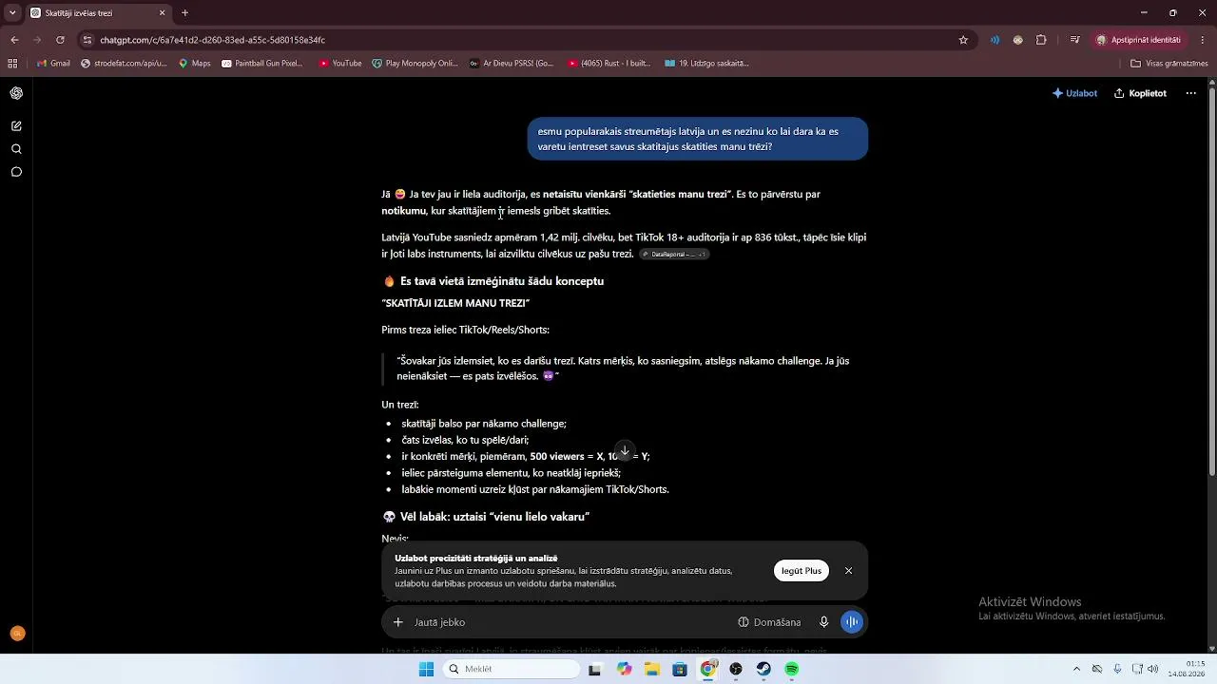1217x684 pixels.
Task: Click the Apstiprināt identitāti profile button
Action: click(1138, 40)
